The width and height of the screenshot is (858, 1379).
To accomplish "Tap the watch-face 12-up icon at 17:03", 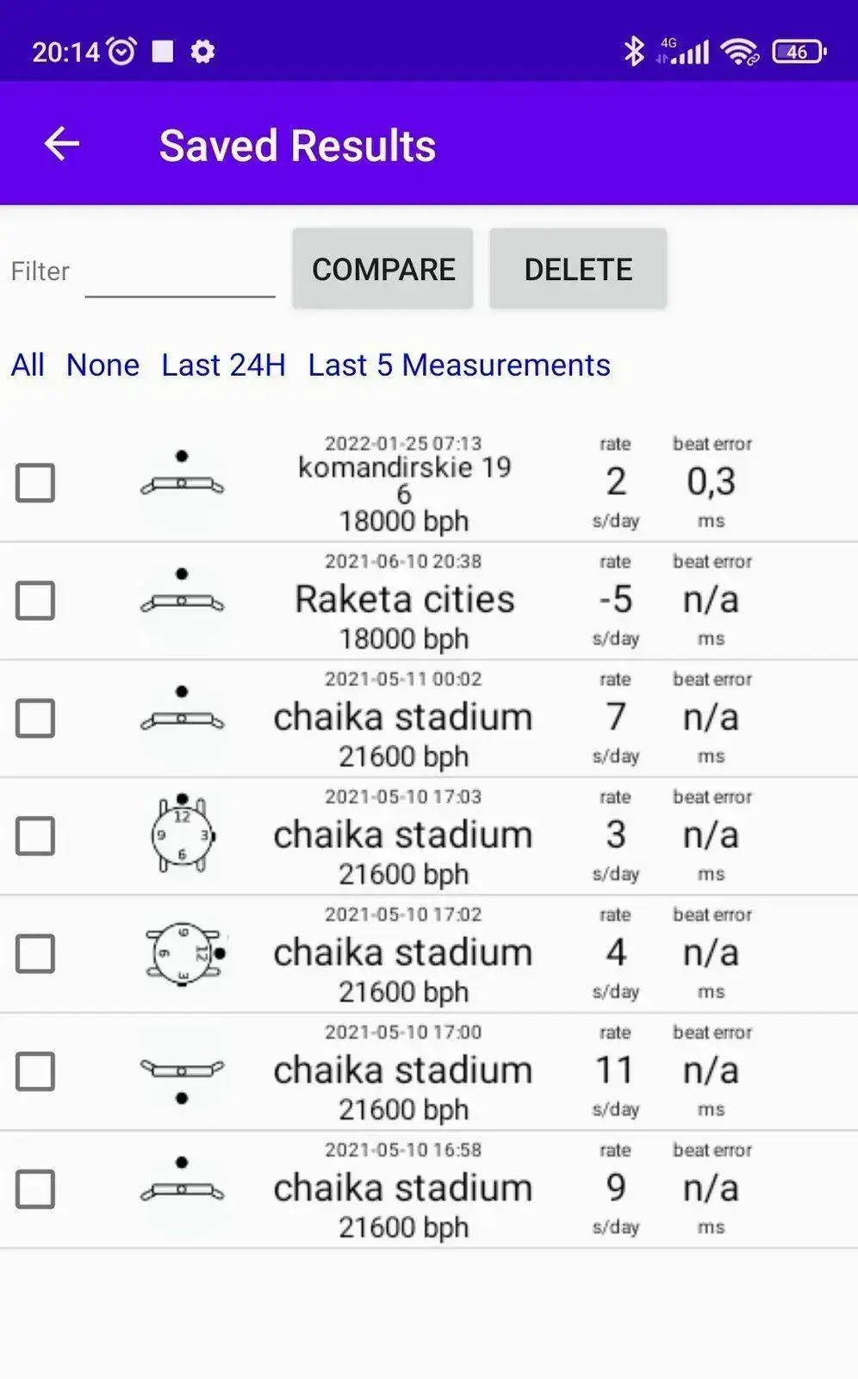I will 182,834.
